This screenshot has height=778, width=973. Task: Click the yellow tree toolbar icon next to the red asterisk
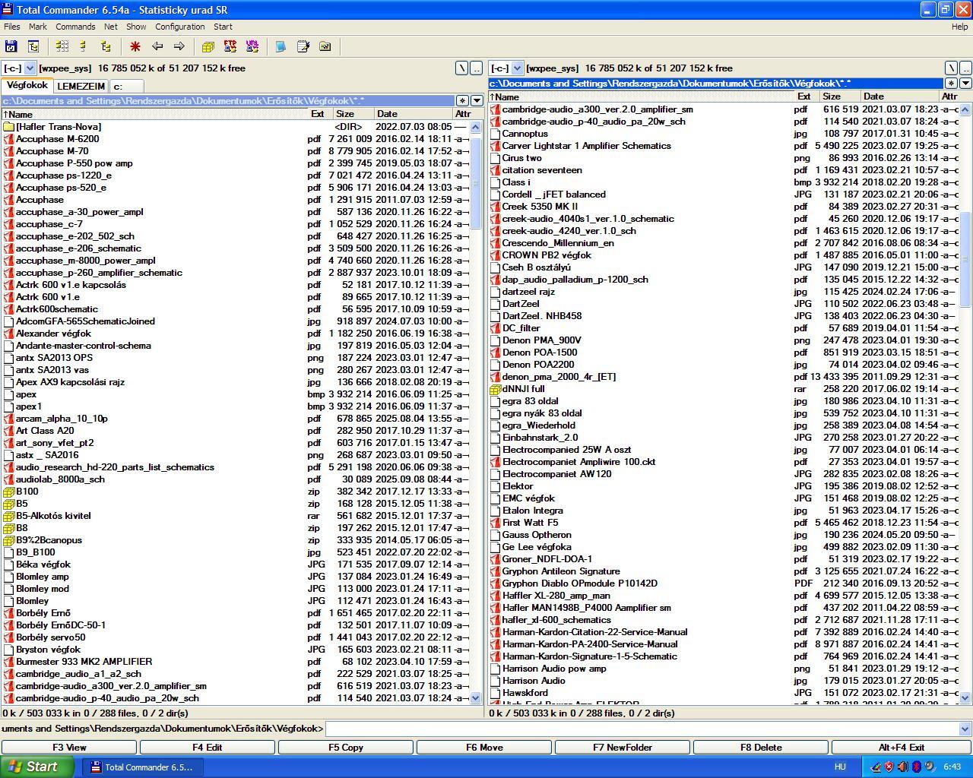106,46
